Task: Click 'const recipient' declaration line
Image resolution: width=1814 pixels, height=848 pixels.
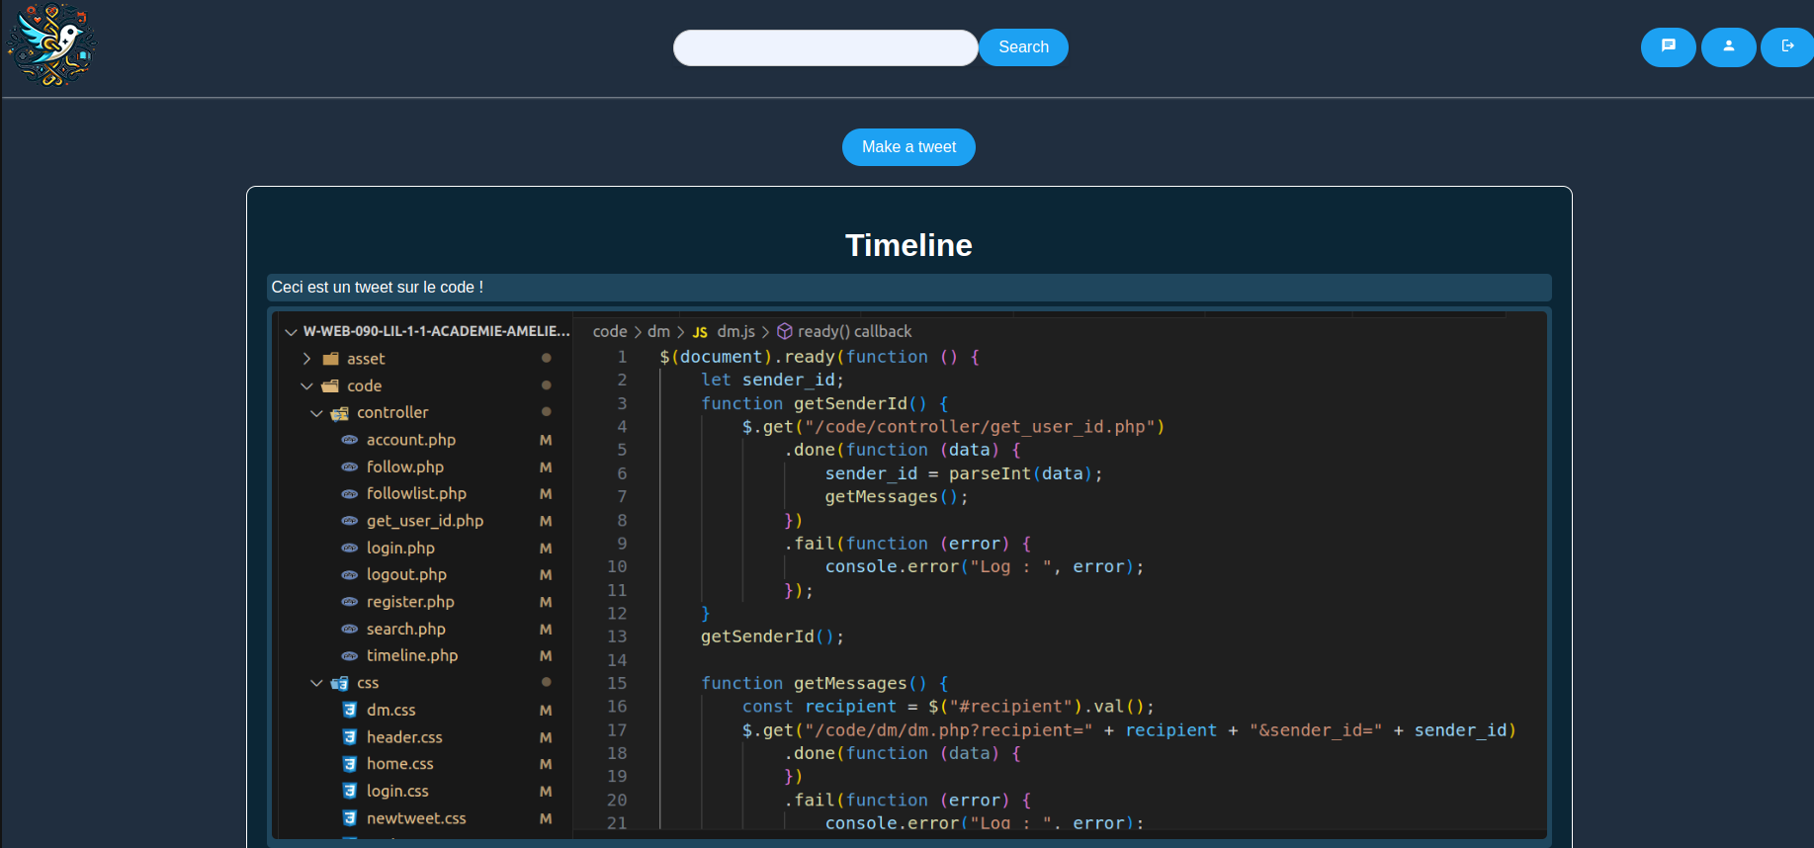Action: pos(948,707)
